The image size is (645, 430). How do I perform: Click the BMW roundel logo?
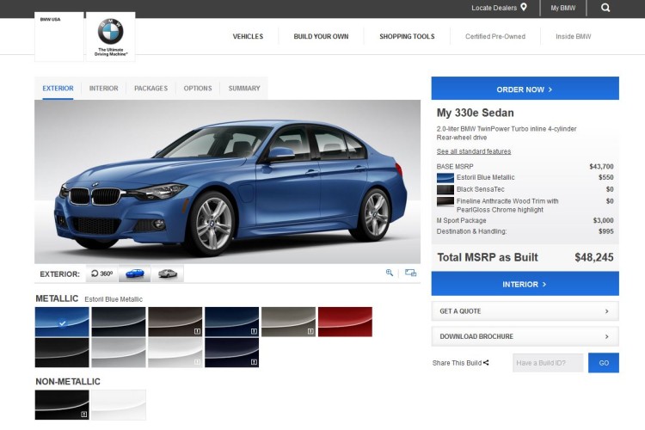[x=110, y=31]
